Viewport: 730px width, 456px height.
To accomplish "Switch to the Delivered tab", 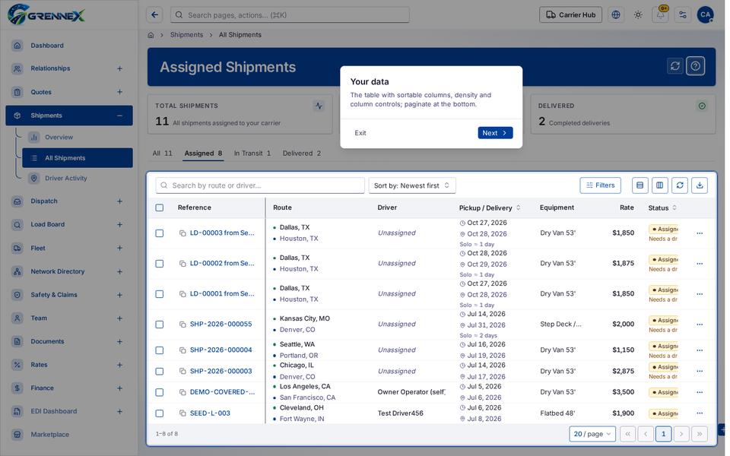I will coord(302,153).
